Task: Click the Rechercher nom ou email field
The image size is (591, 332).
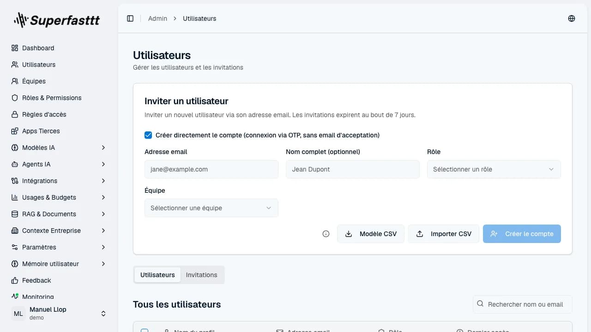Action: click(523, 304)
